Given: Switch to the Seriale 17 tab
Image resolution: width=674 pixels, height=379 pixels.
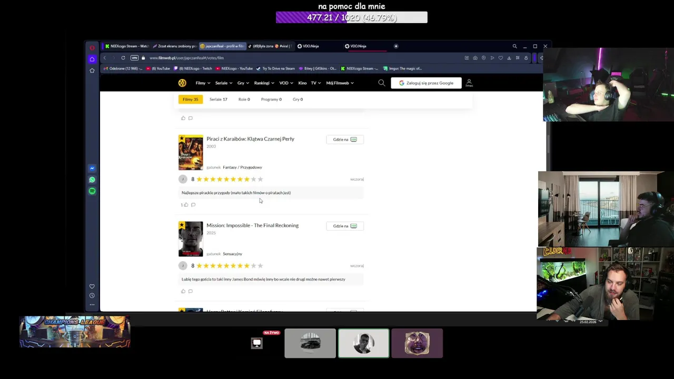Looking at the screenshot, I should coord(218,99).
